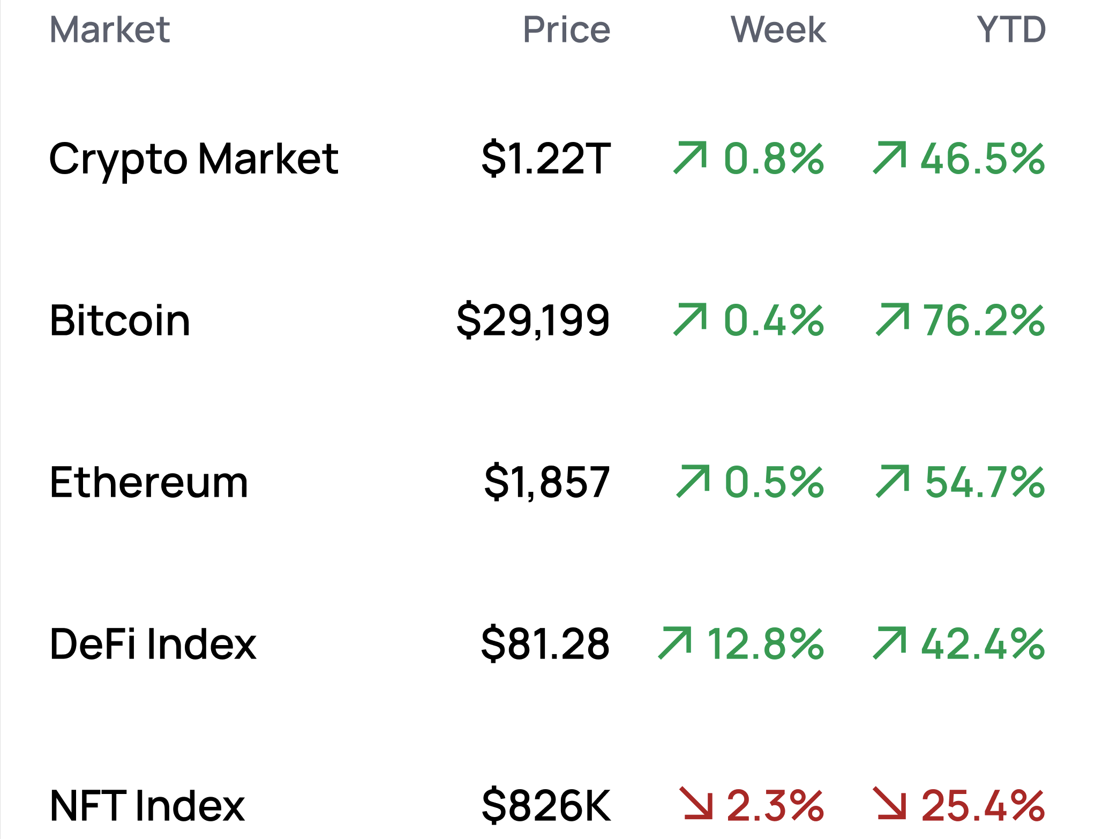The width and height of the screenshot is (1095, 839).
Task: Click the Ethereum weekly up arrow
Action: (x=693, y=482)
